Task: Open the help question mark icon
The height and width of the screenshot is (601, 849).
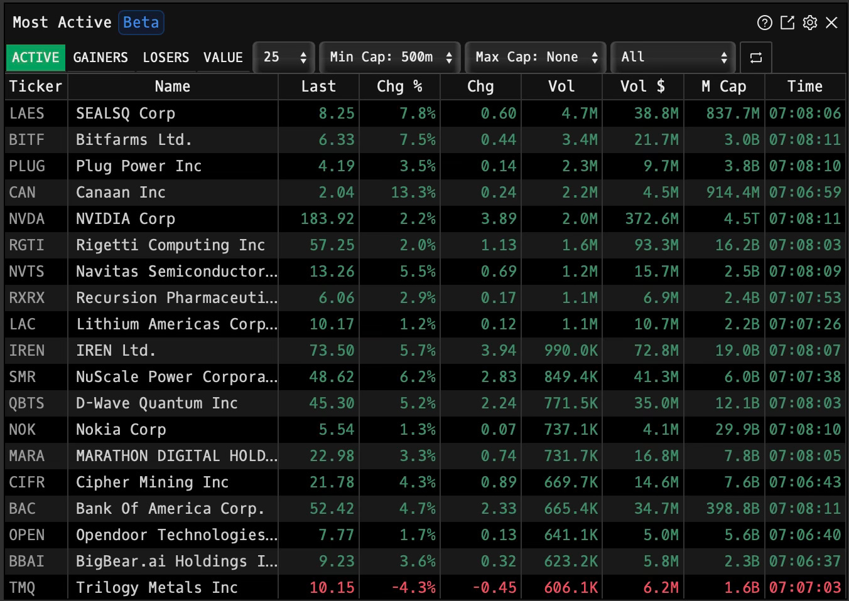Action: (764, 23)
